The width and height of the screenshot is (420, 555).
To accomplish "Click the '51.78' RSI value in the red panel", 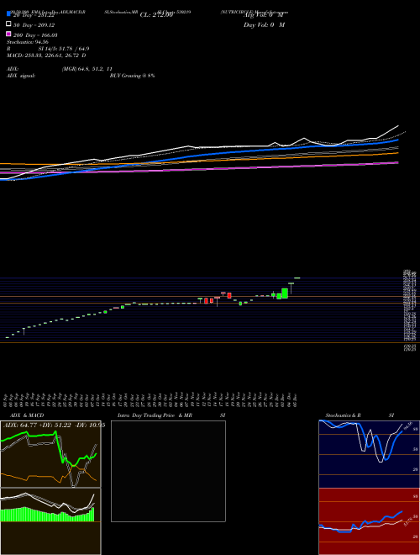I will point(408,522).
